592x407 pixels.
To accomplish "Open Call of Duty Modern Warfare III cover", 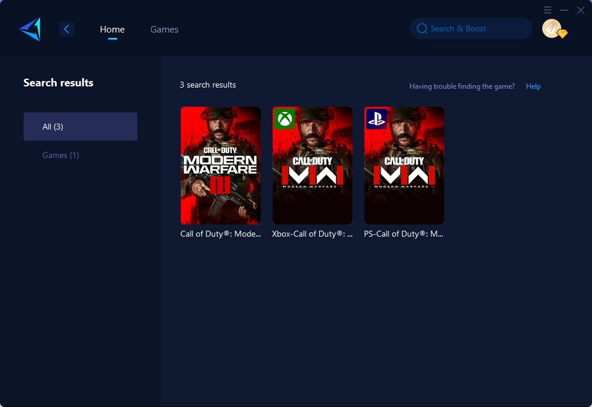I will point(220,166).
